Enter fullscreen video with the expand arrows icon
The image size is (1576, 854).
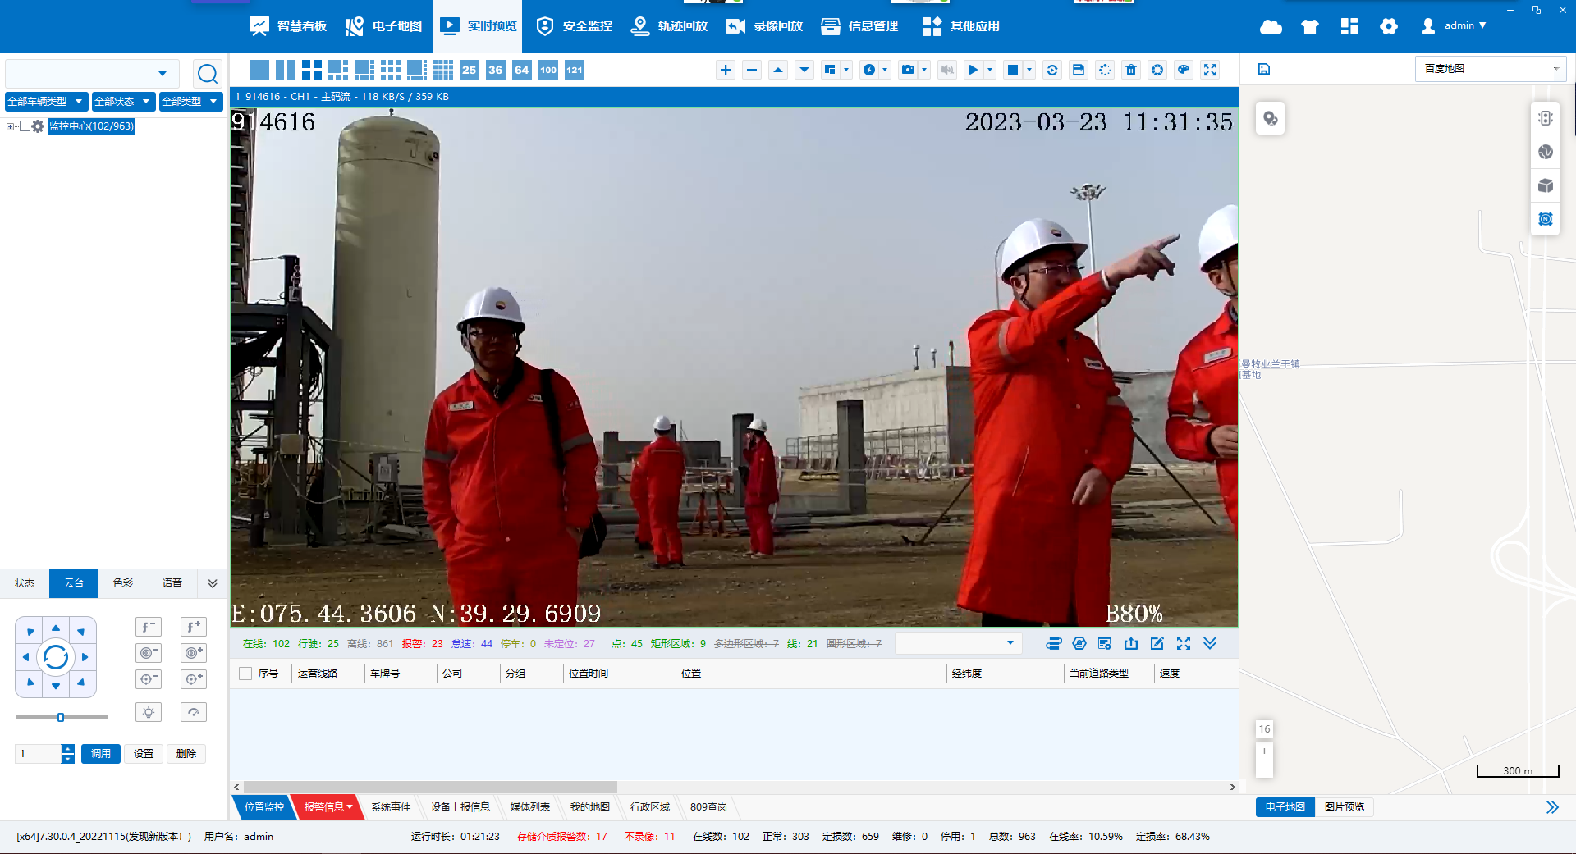pyautogui.click(x=1210, y=70)
